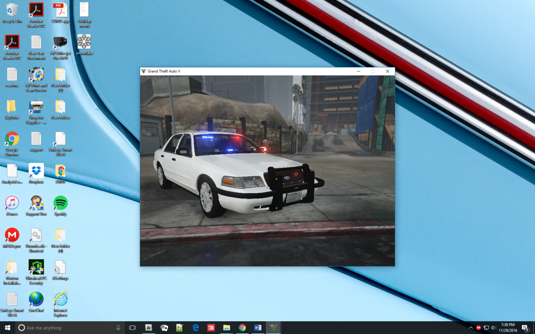Screen dimensions: 535x334
Task: Open the Action Center notifications
Action: (525, 328)
